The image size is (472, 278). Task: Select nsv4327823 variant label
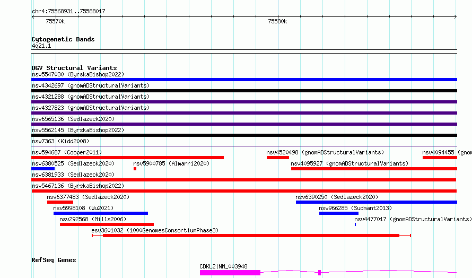91,108
